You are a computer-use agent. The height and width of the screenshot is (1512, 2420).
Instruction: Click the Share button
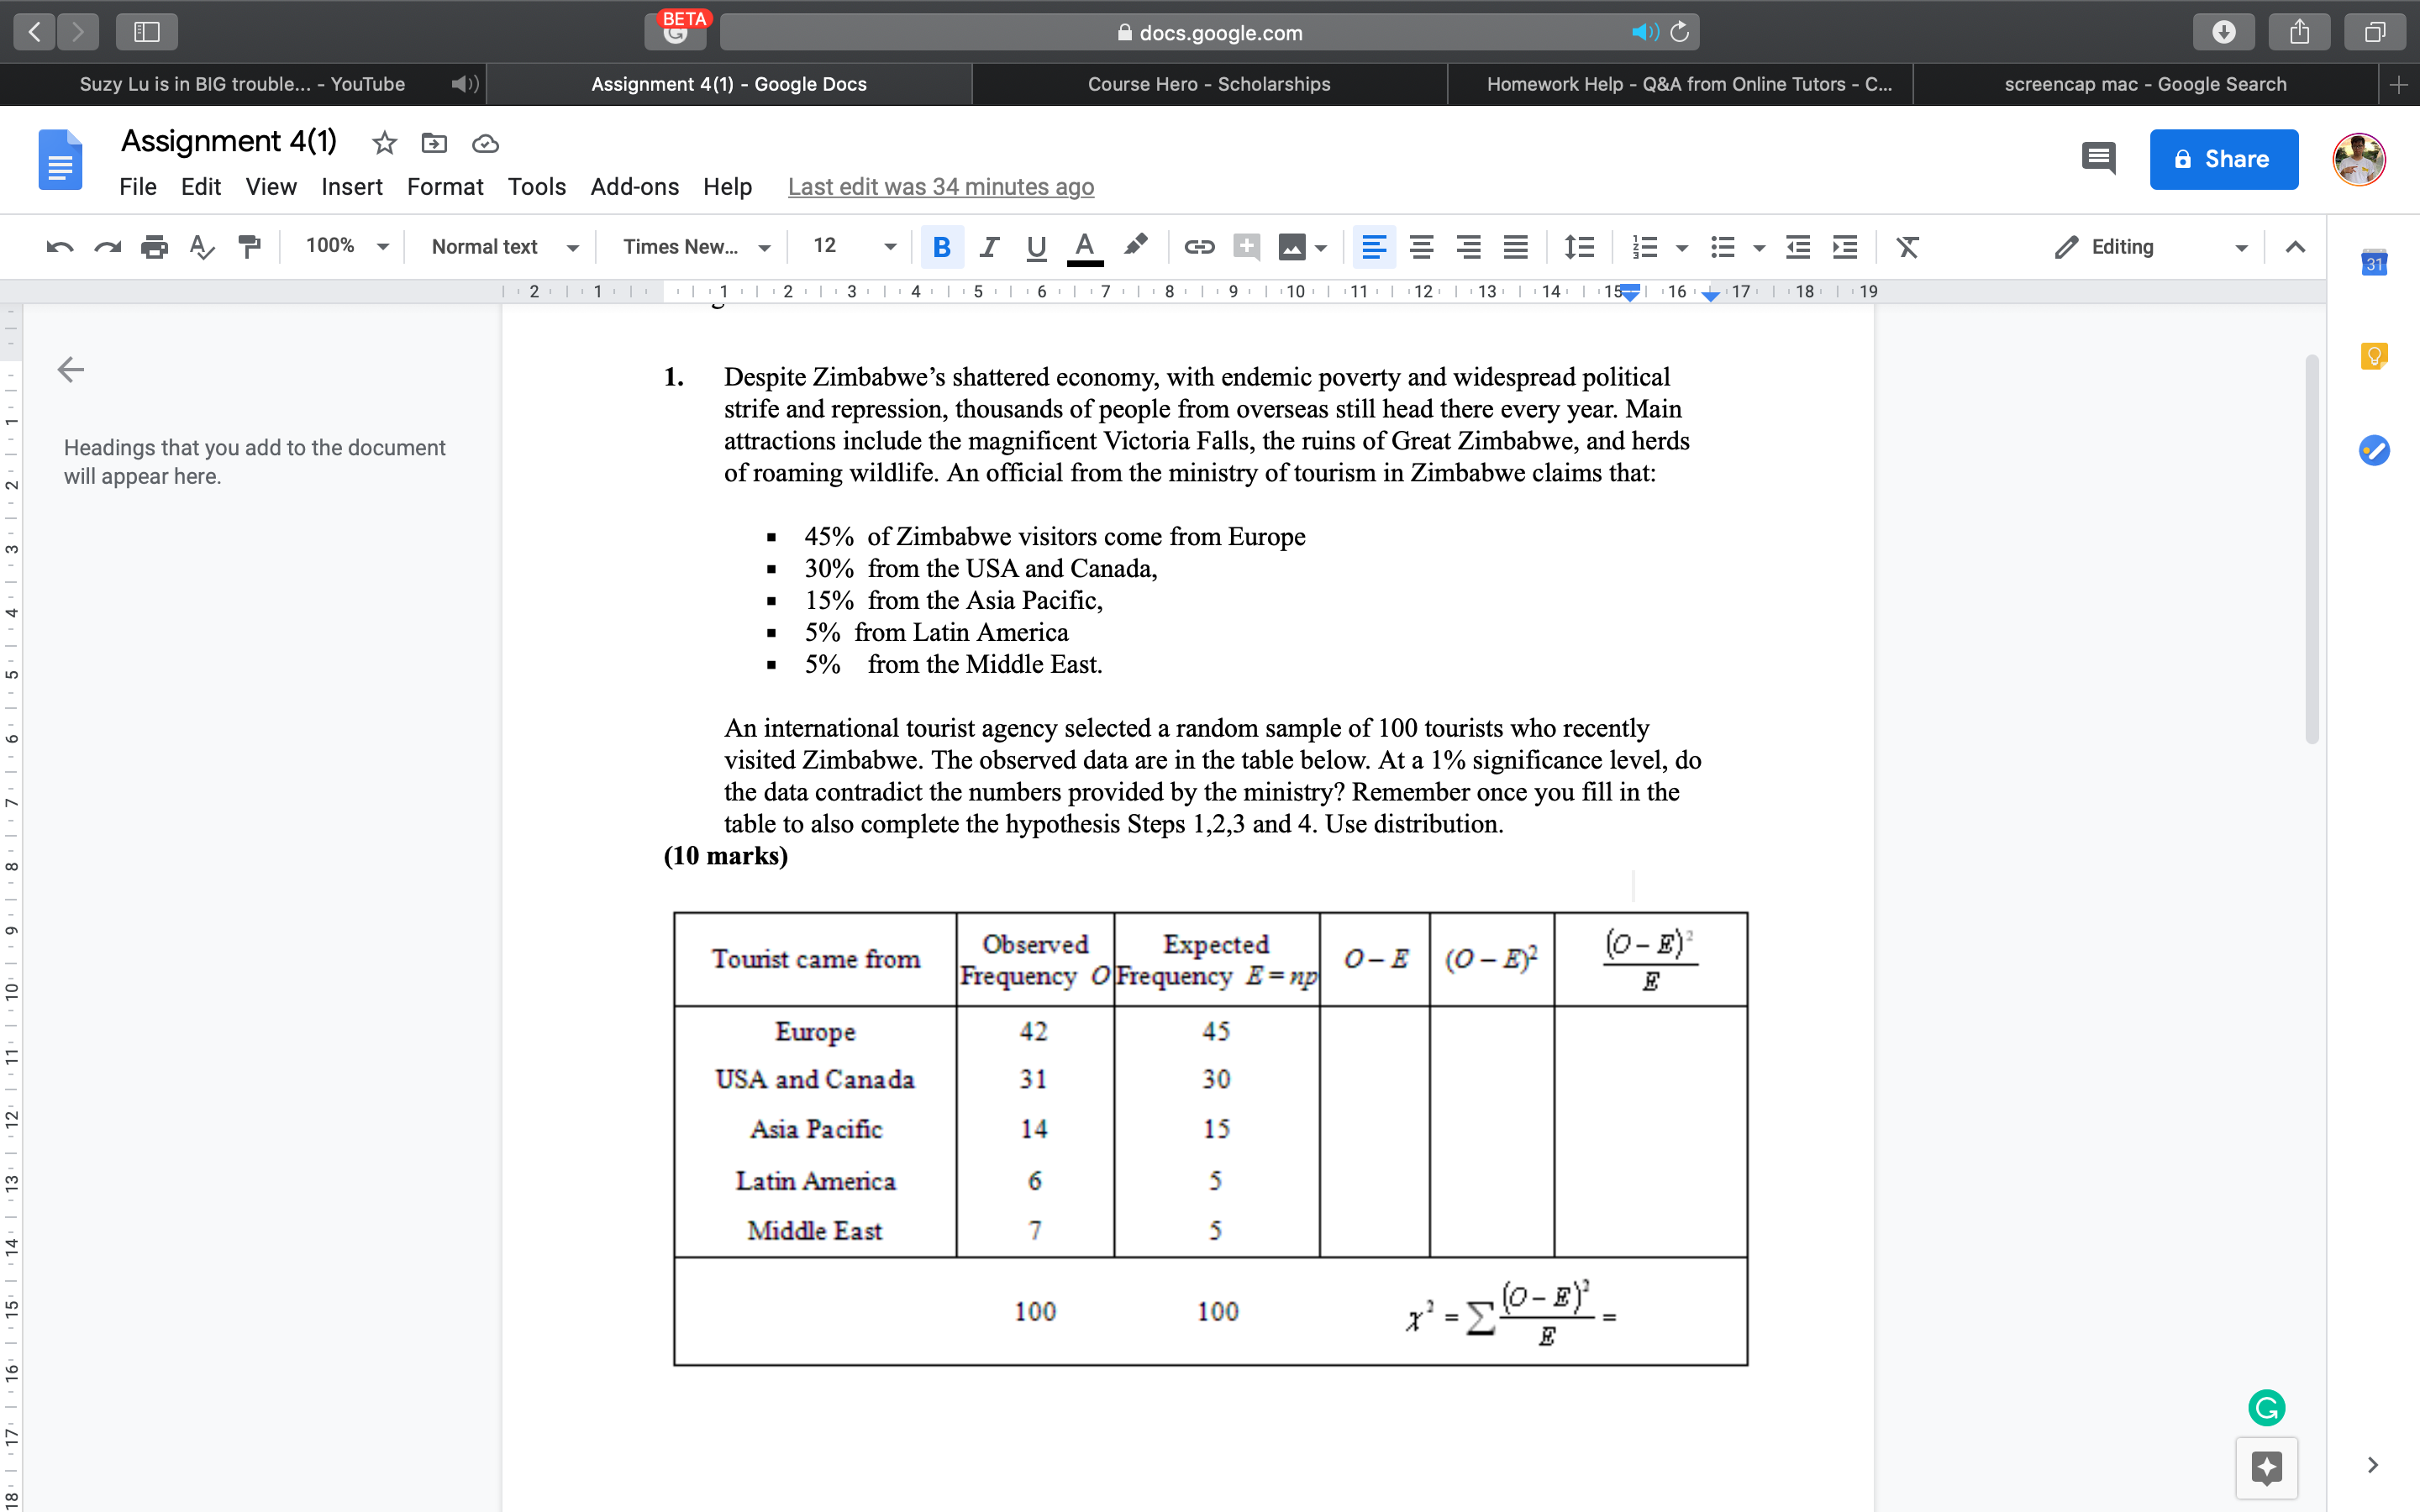tap(2223, 159)
